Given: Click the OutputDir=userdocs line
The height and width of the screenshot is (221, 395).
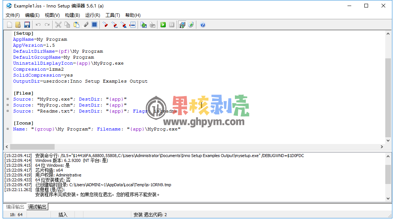Looking at the screenshot, I should point(80,81).
